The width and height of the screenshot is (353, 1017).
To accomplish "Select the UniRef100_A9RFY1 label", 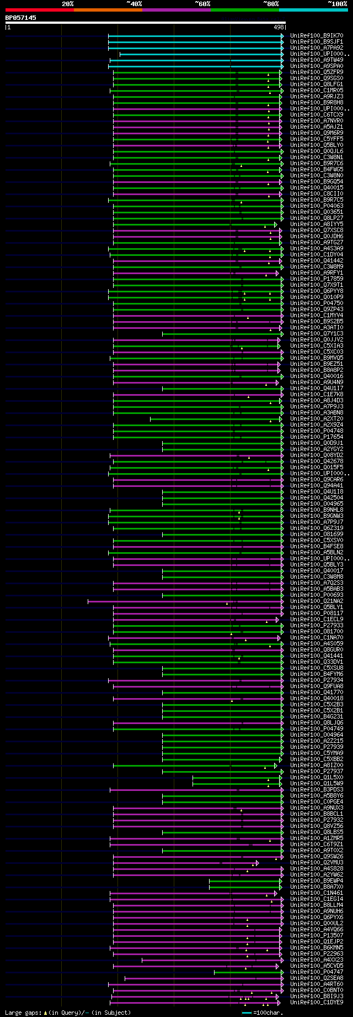I will (317, 273).
